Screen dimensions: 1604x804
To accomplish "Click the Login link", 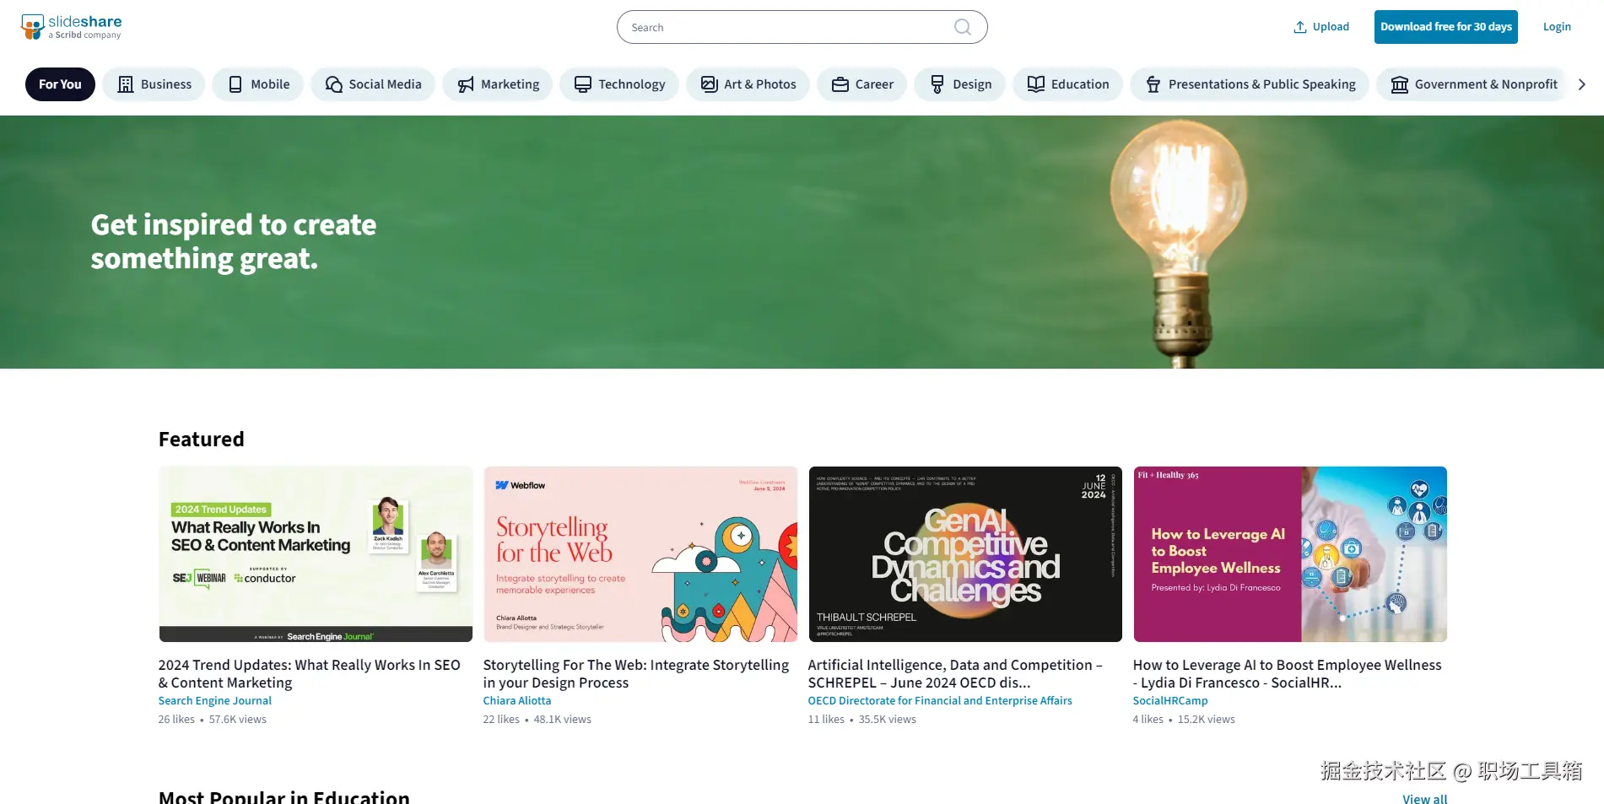I will click(x=1557, y=27).
